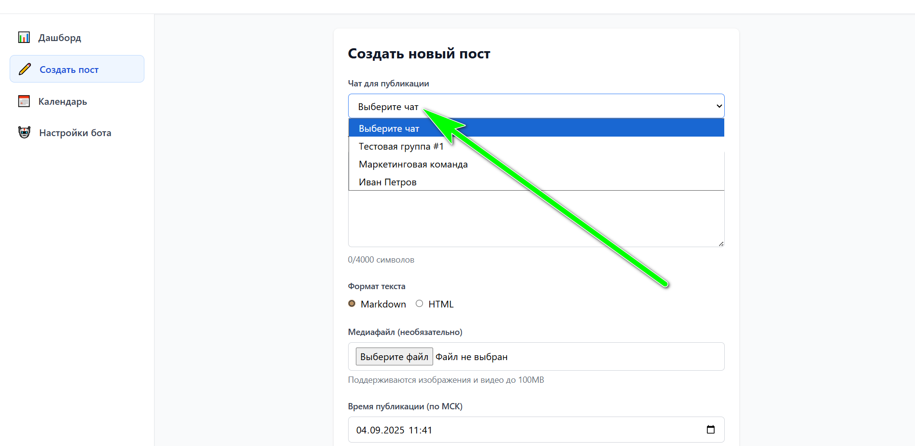Click the Поддерживаются изображения и видео hint
This screenshot has height=446, width=915.
(446, 380)
